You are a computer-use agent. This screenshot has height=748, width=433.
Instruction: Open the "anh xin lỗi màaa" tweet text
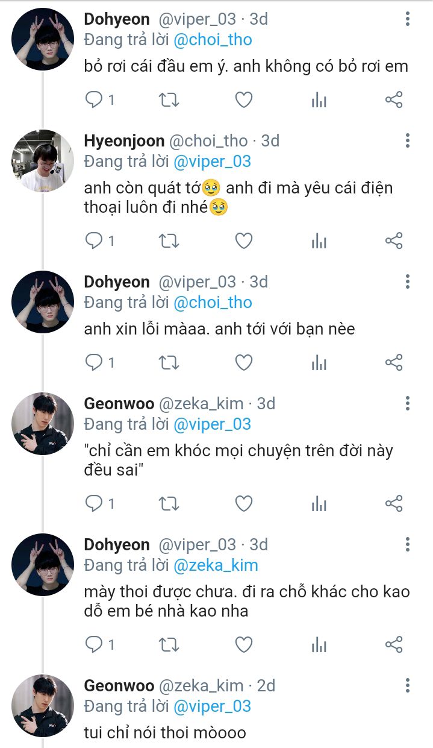click(219, 330)
